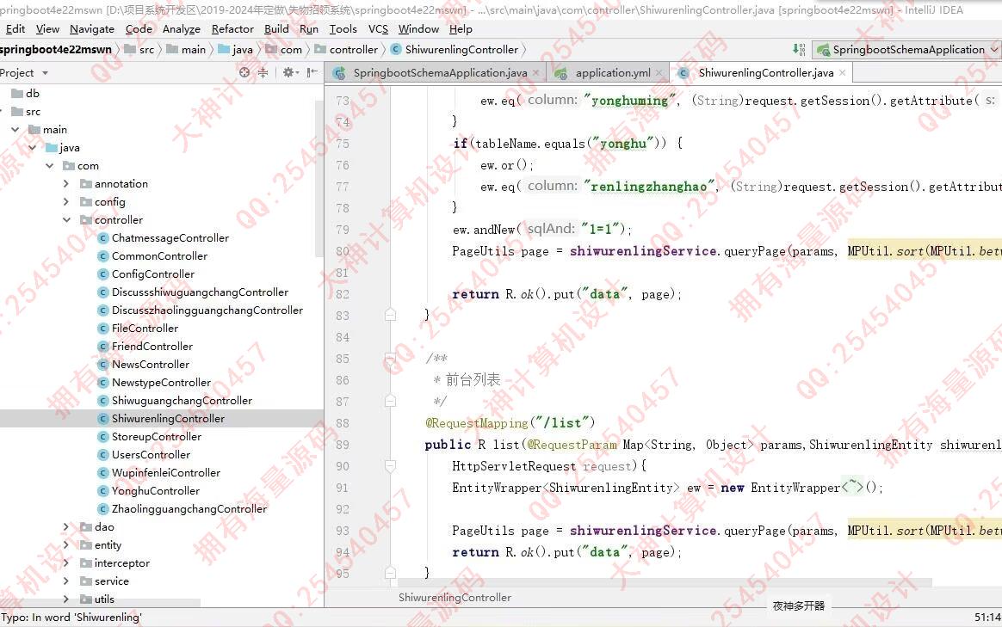
Task: Expand the service package
Action: click(x=65, y=581)
